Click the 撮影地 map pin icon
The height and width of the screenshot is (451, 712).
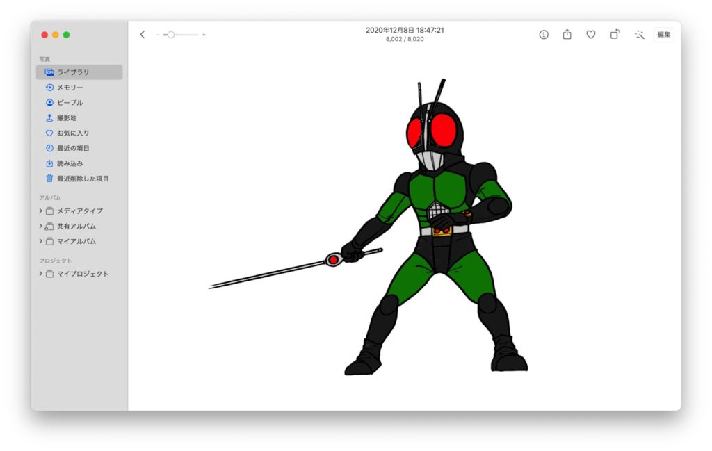(x=49, y=117)
